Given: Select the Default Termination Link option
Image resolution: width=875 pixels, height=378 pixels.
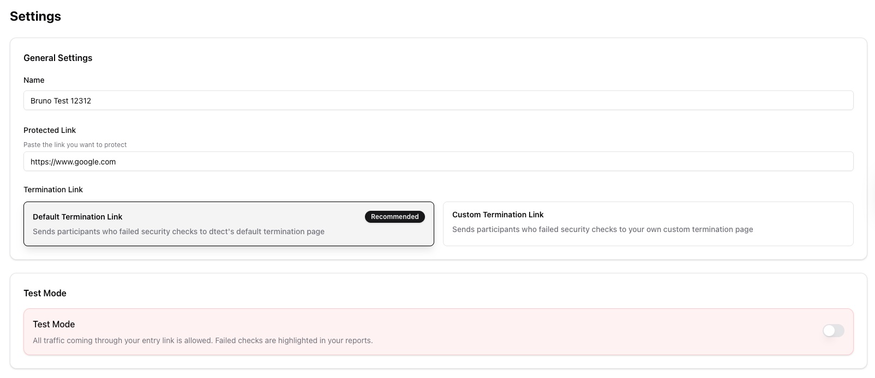Looking at the screenshot, I should (229, 223).
